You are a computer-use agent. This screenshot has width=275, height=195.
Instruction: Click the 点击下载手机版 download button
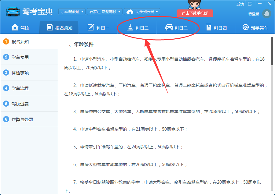(x=195, y=13)
